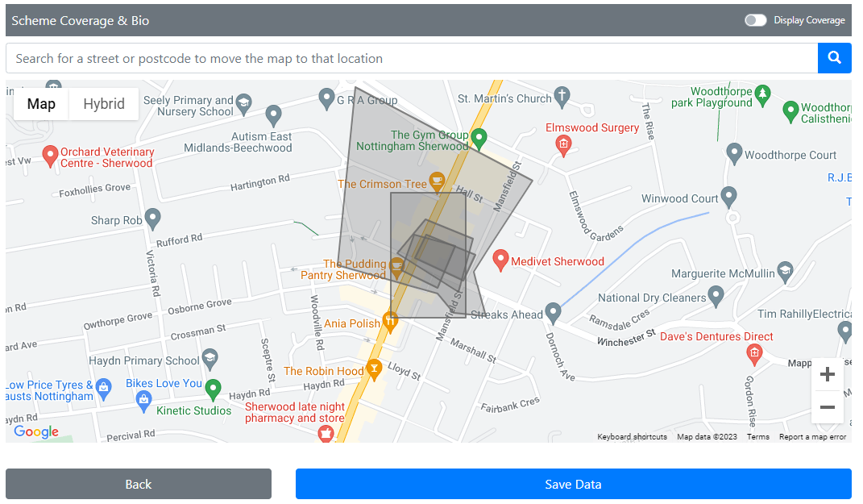Viewport: 863px width, 504px height.
Task: Click the Kinetic Studios green pin
Action: coord(213,390)
